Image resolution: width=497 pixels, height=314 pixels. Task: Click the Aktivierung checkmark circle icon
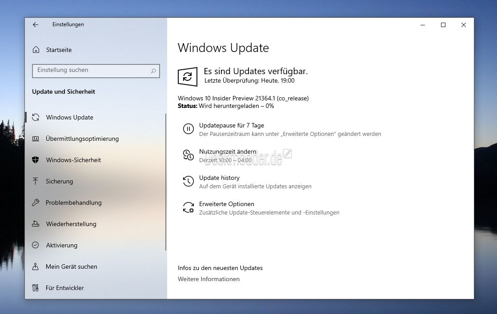point(36,245)
